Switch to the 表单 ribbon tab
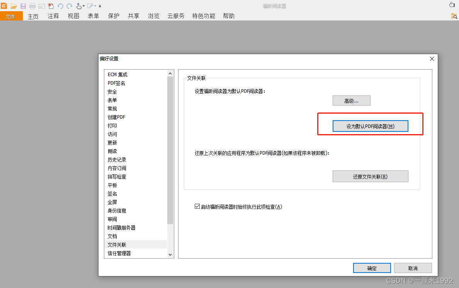The width and height of the screenshot is (459, 288). tap(93, 16)
